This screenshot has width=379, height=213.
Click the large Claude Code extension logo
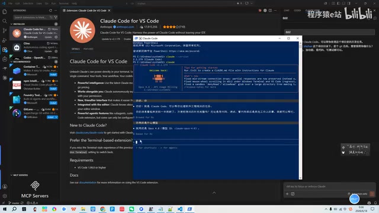[x=82, y=30]
